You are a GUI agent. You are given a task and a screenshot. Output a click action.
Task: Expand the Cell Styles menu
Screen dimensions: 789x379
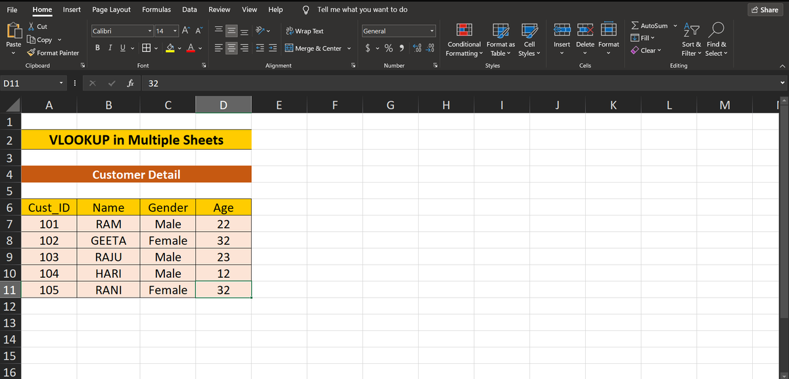[x=528, y=41]
